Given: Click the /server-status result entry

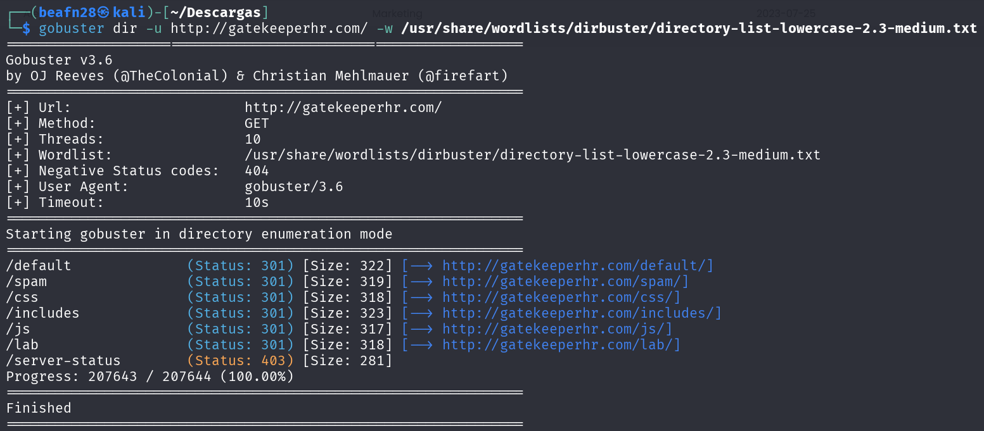Looking at the screenshot, I should 63,361.
